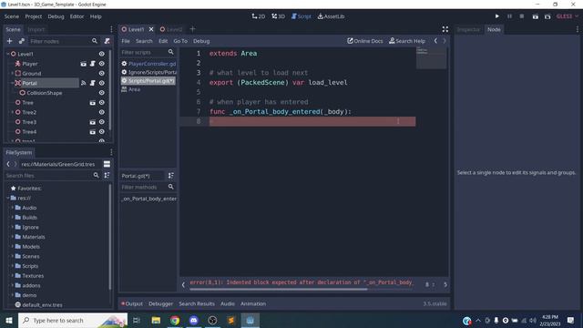Collapse the Level1 root node
583x328 pixels.
(8, 54)
